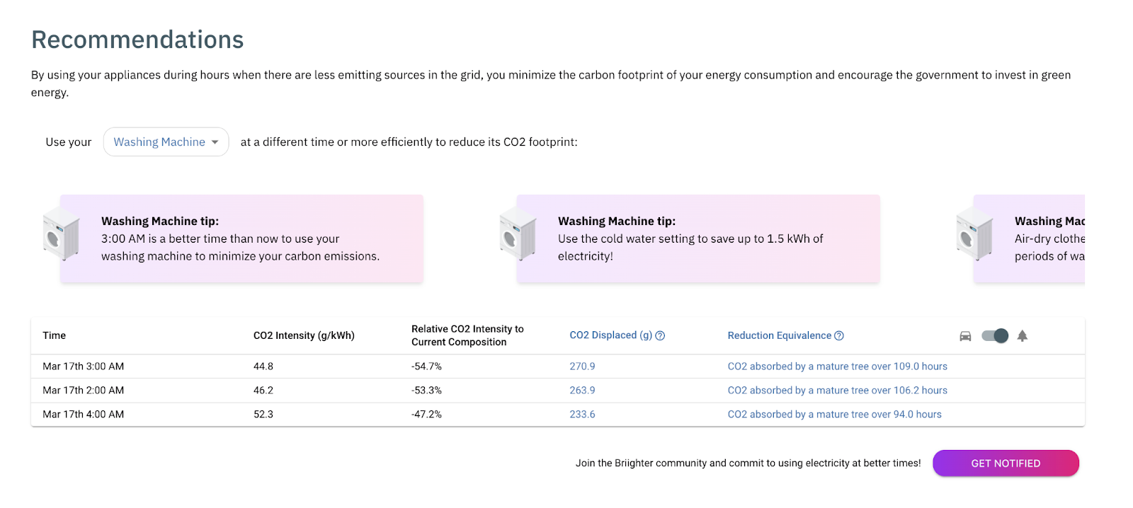1133x508 pixels.
Task: Select the cold water setting tip card
Action: tap(698, 239)
